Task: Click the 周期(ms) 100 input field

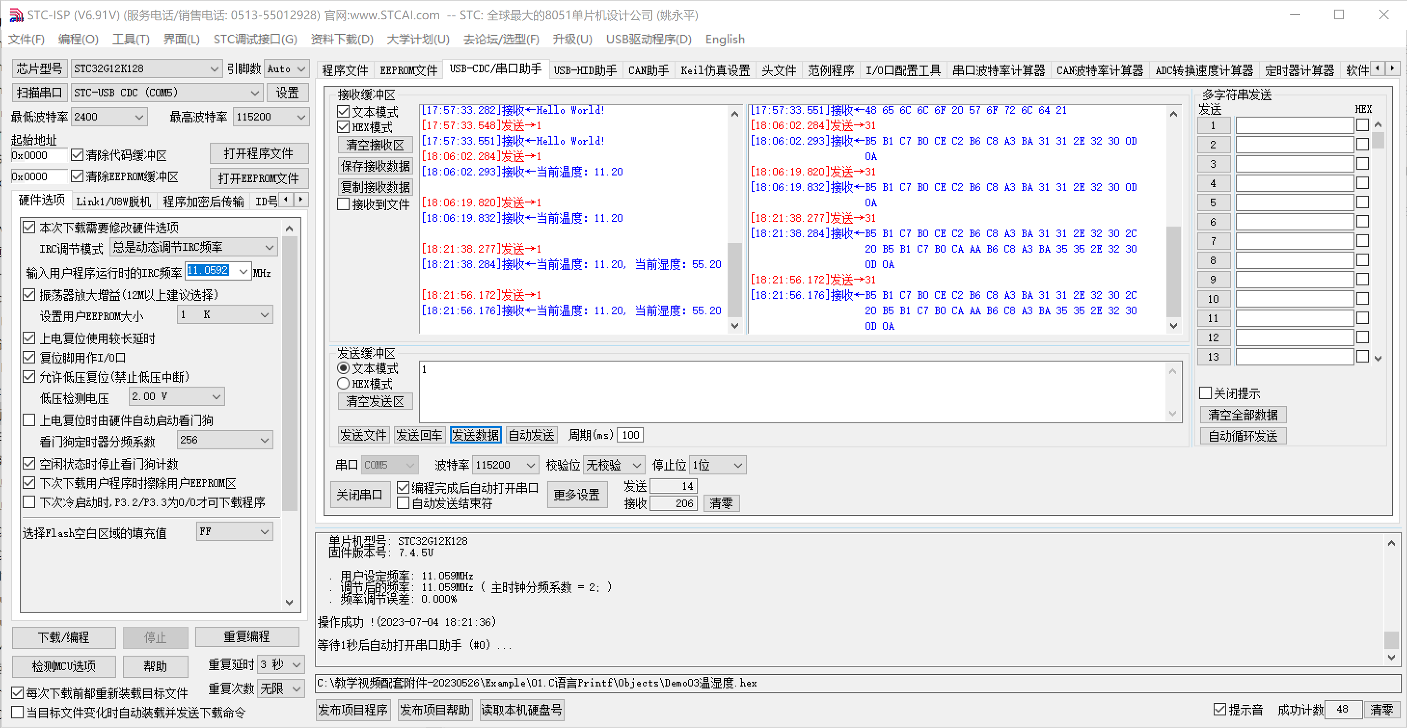Action: tap(630, 435)
